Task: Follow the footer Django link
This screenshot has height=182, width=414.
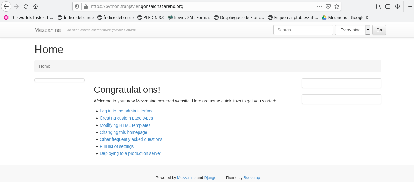Action: tap(210, 177)
